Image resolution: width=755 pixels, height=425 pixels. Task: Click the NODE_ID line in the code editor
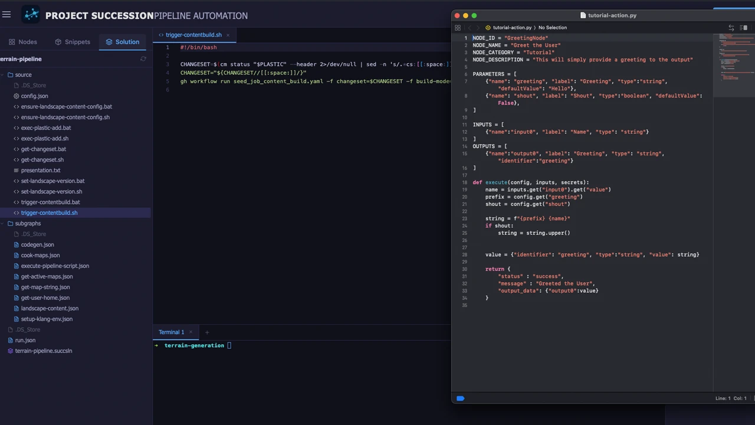510,38
